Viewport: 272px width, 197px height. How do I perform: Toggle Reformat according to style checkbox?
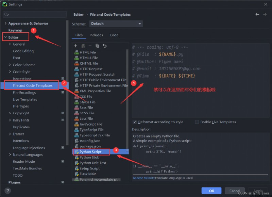point(135,122)
